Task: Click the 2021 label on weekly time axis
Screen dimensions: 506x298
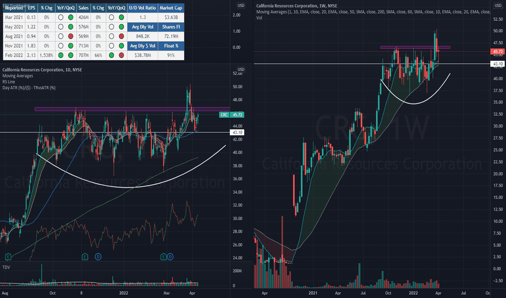Action: tap(313, 293)
